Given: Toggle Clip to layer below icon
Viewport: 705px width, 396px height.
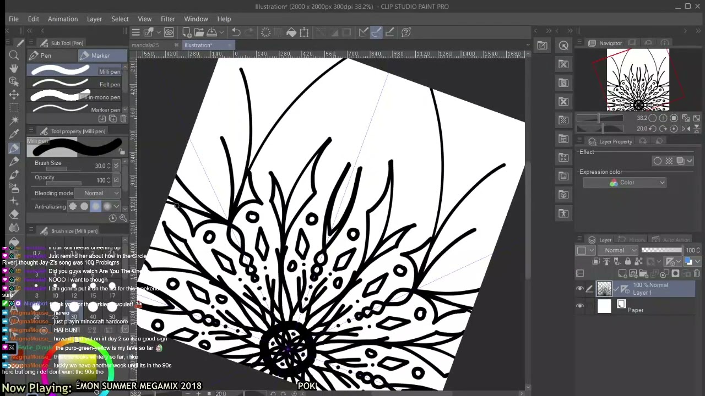Looking at the screenshot, I should point(596,262).
